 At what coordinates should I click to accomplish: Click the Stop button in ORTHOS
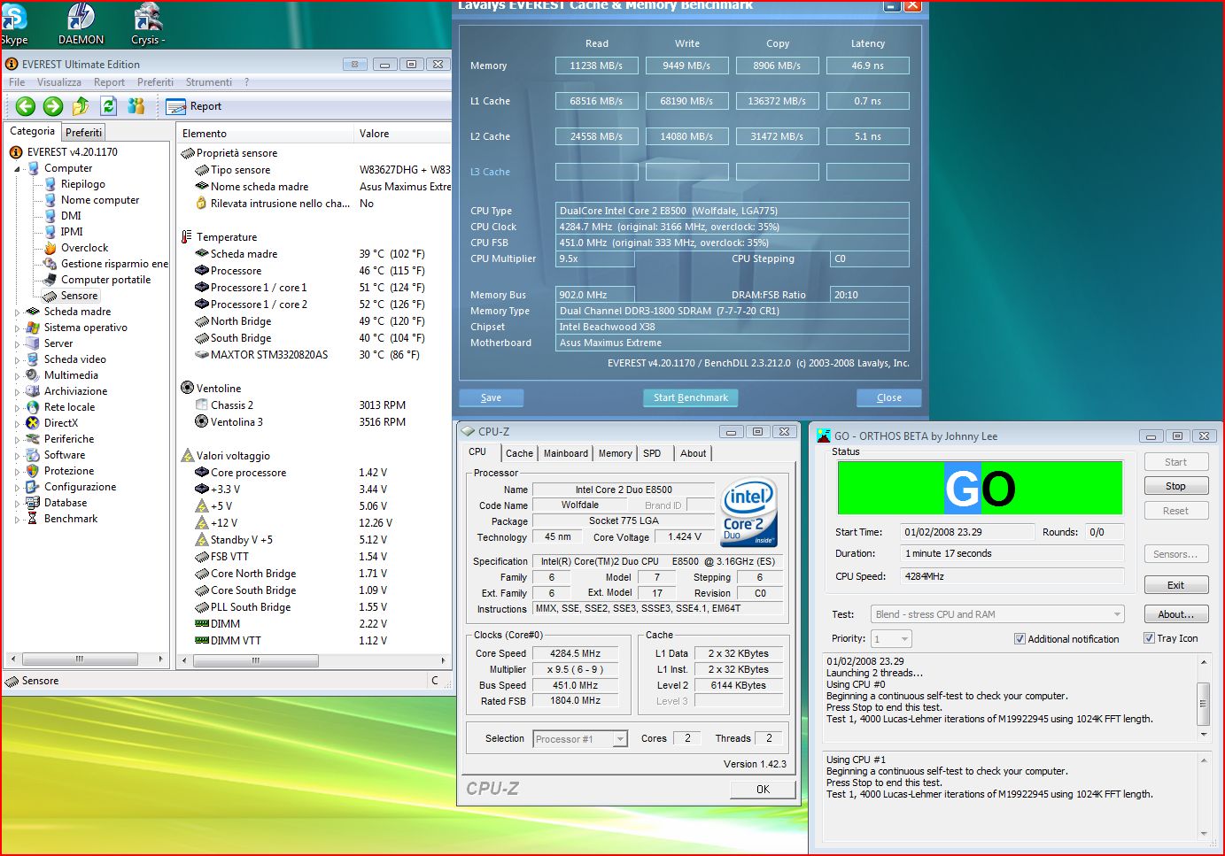(x=1176, y=486)
